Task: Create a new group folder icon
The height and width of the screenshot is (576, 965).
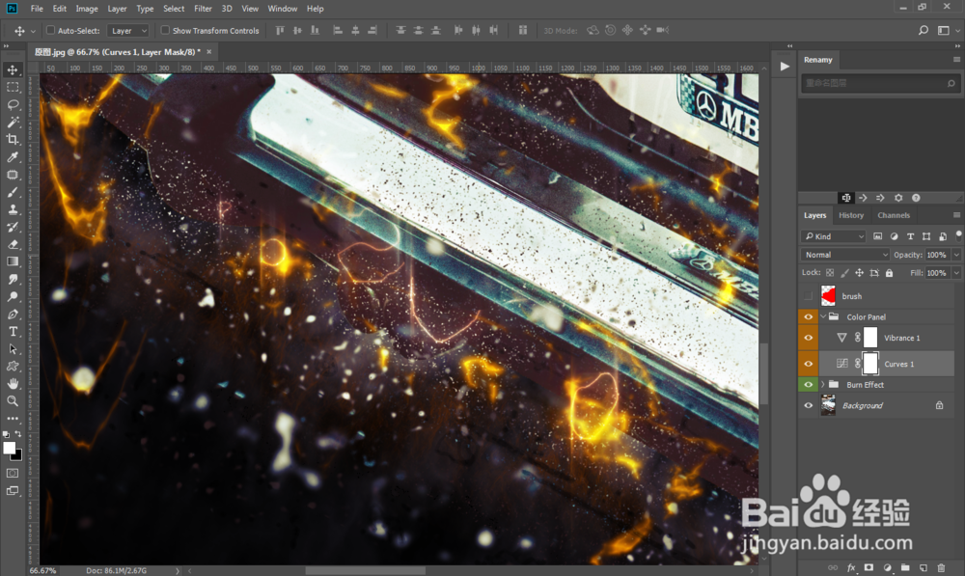Action: 905,567
